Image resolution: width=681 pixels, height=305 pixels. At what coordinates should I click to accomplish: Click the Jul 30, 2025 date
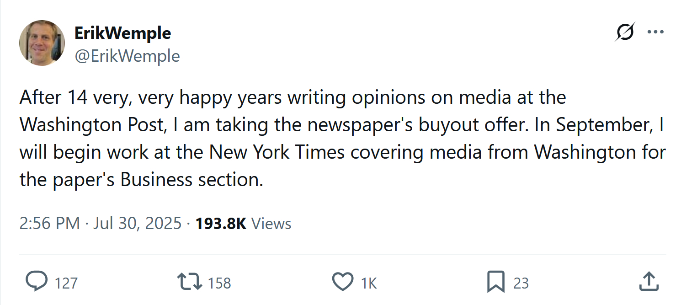(x=138, y=224)
